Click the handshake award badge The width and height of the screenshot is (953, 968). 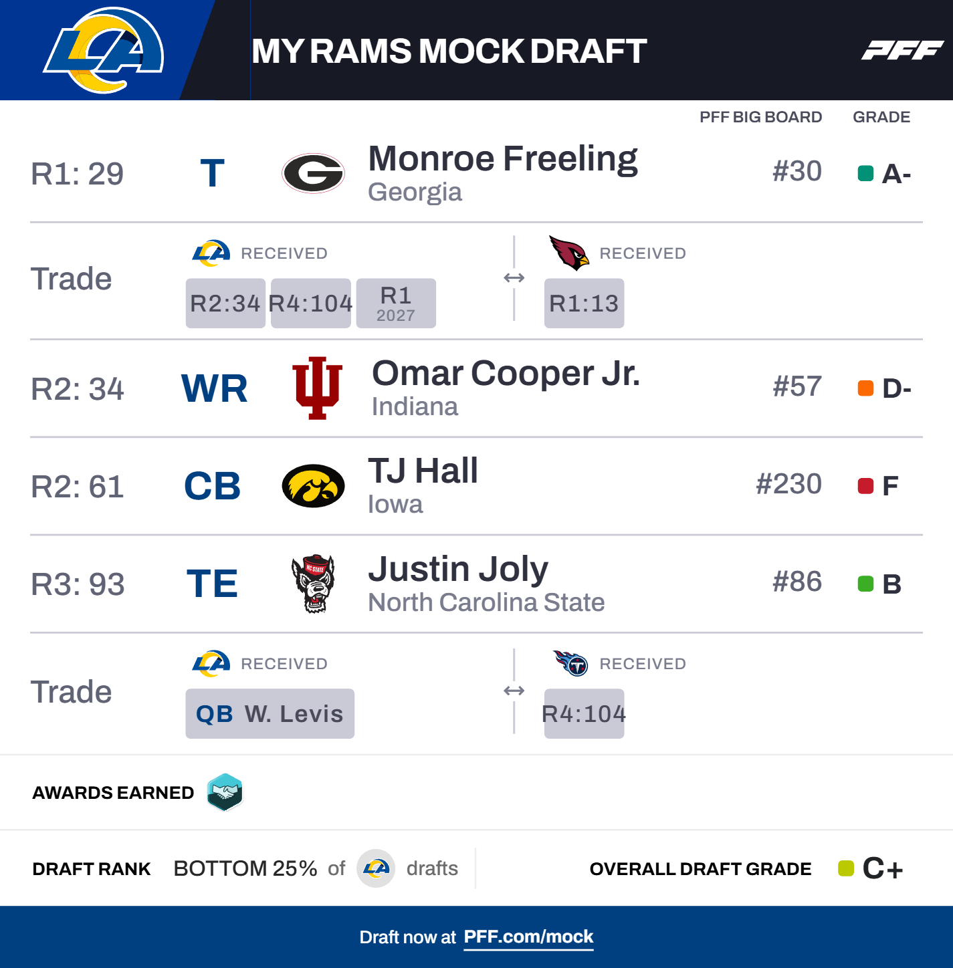[x=225, y=792]
